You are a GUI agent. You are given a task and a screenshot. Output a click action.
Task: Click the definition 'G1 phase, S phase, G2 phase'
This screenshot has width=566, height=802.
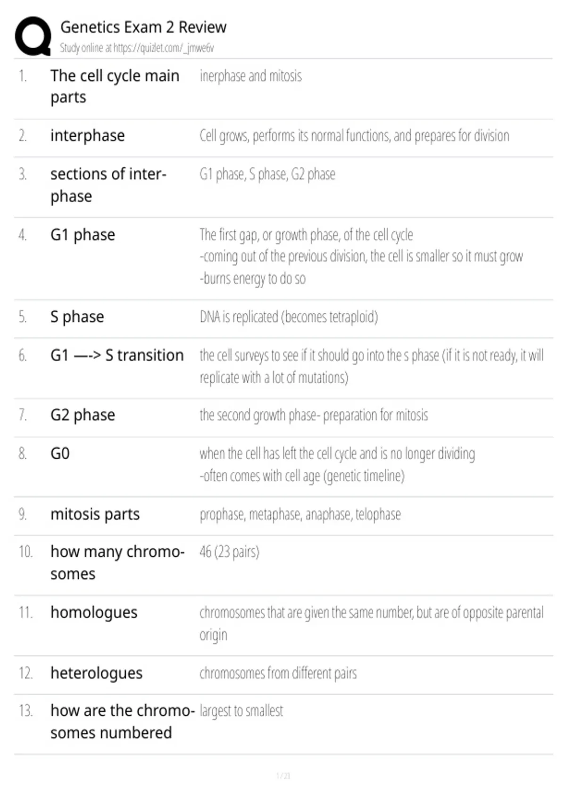click(267, 174)
